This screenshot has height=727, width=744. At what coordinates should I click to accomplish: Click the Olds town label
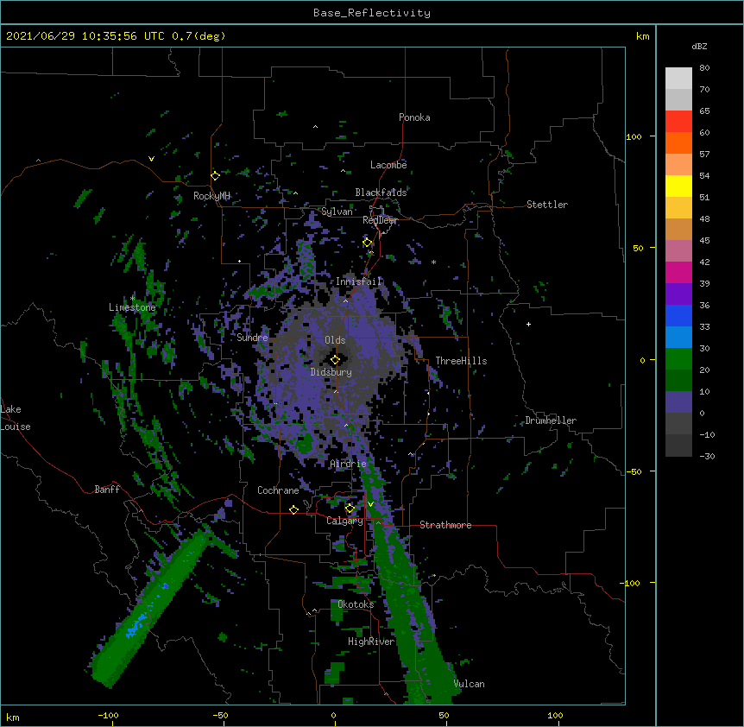(335, 340)
